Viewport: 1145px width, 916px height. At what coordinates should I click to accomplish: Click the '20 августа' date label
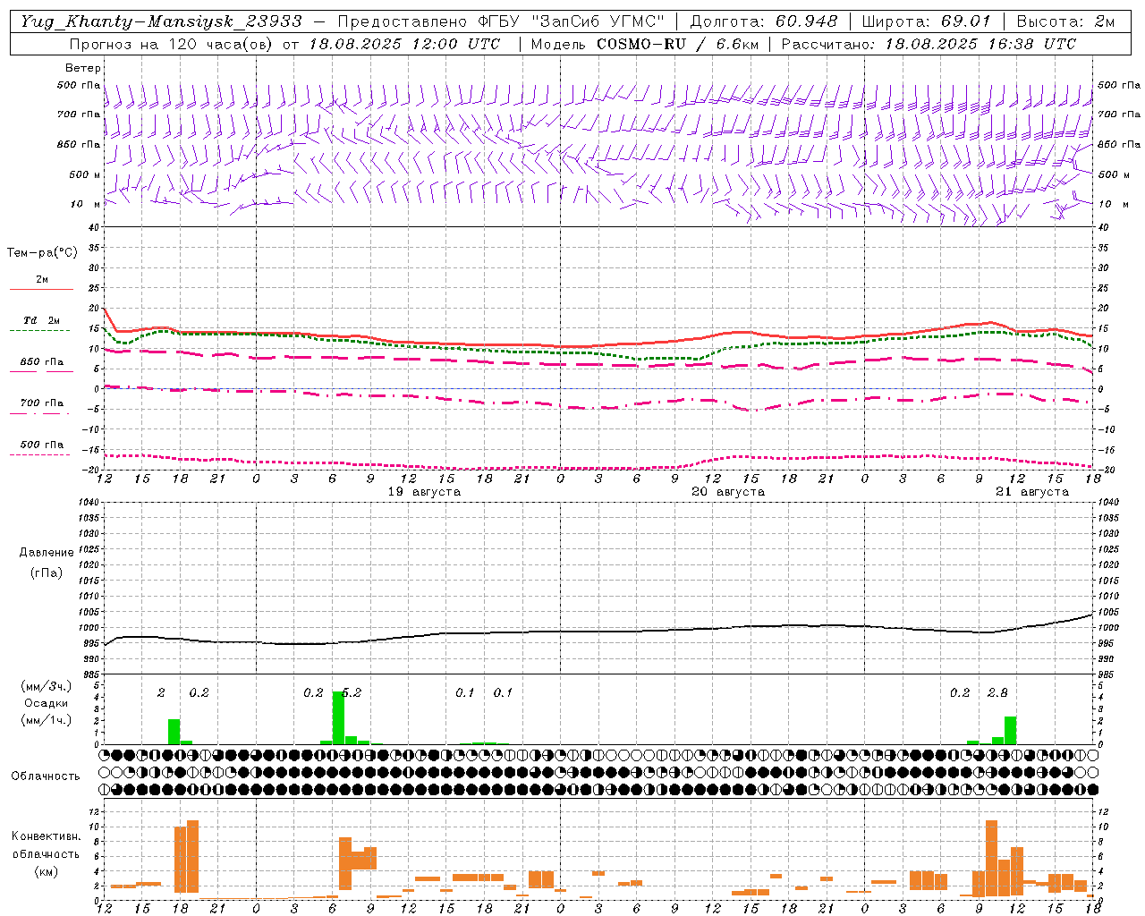pyautogui.click(x=728, y=492)
